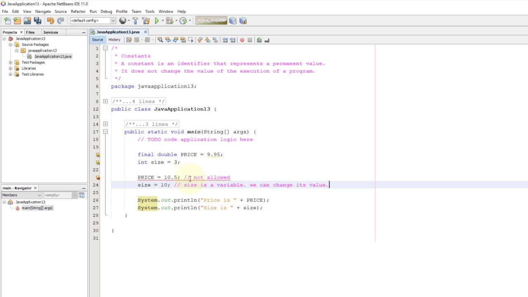The height and width of the screenshot is (297, 528).
Task: Click the Shift Line Left icon
Action: [225, 40]
